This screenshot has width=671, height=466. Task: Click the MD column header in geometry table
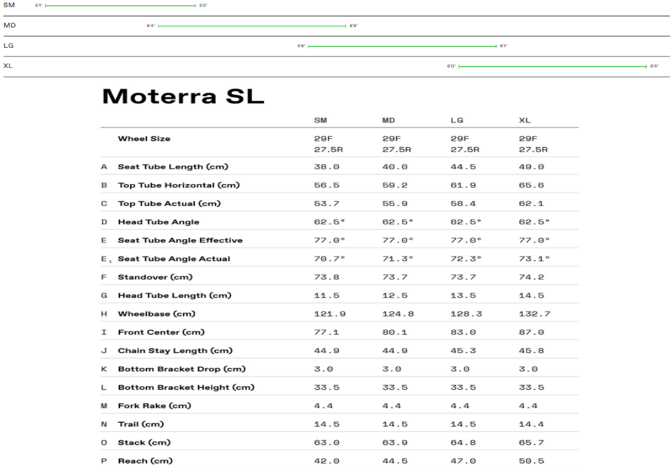[x=388, y=120]
